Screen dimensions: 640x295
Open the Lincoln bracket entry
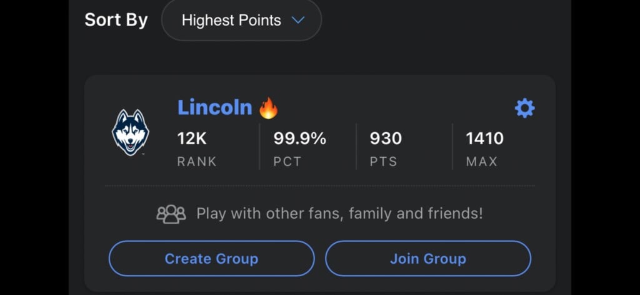click(x=215, y=107)
